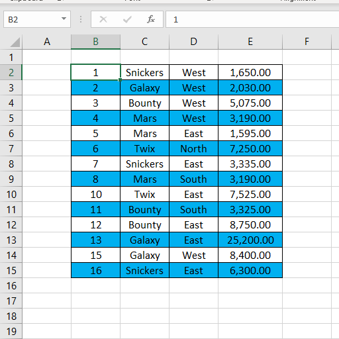Select the Mars cell in row 5
Screen dimensions: 339x339
point(144,118)
